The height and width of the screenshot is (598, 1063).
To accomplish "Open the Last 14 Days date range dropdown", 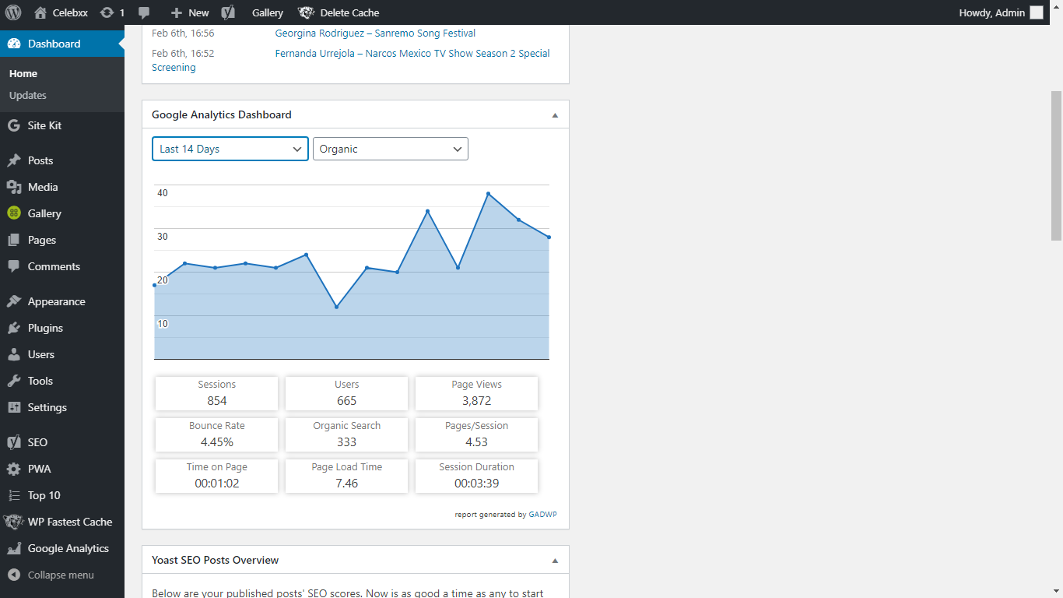I will point(230,149).
